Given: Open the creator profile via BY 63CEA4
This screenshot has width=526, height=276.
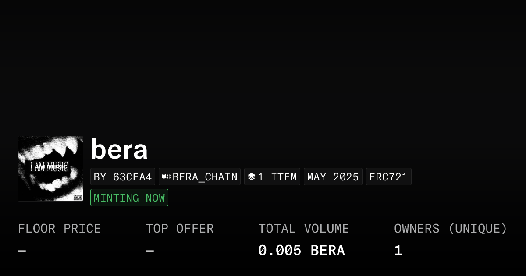Looking at the screenshot, I should (x=123, y=177).
